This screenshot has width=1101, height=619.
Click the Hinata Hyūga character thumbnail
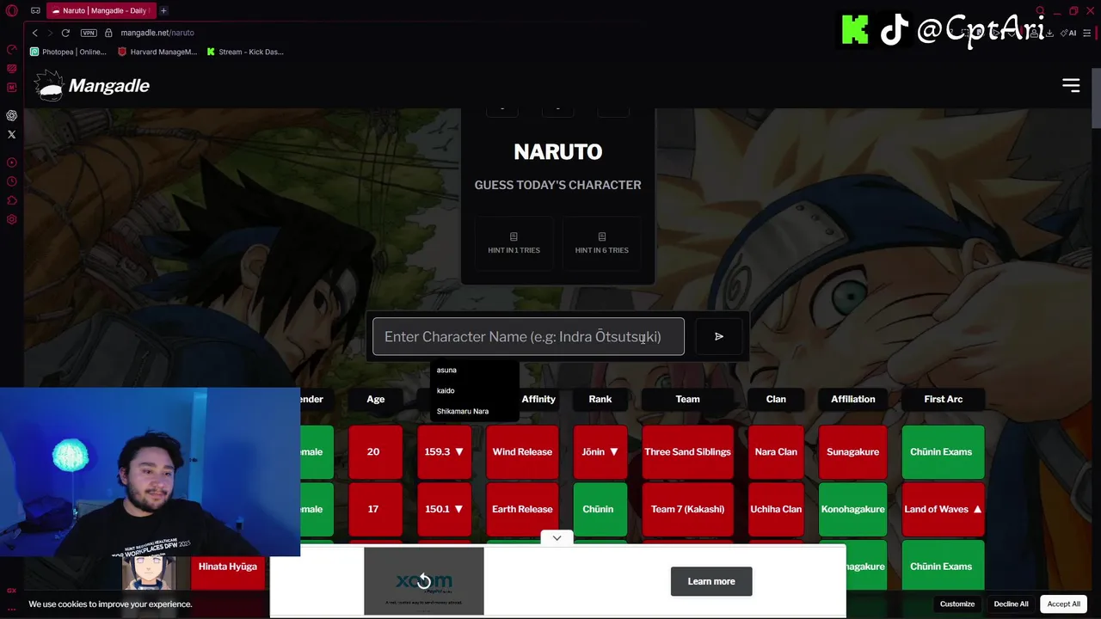149,573
